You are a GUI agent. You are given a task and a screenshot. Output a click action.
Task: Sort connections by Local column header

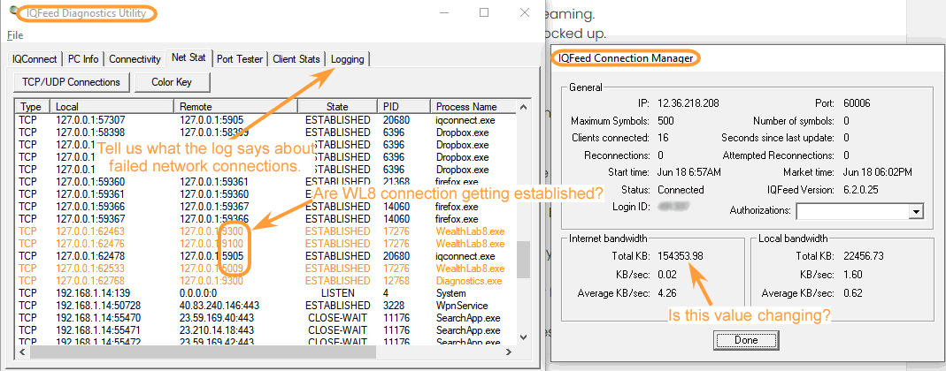click(112, 107)
